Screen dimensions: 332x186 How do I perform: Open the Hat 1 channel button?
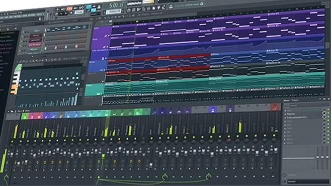[37, 31]
